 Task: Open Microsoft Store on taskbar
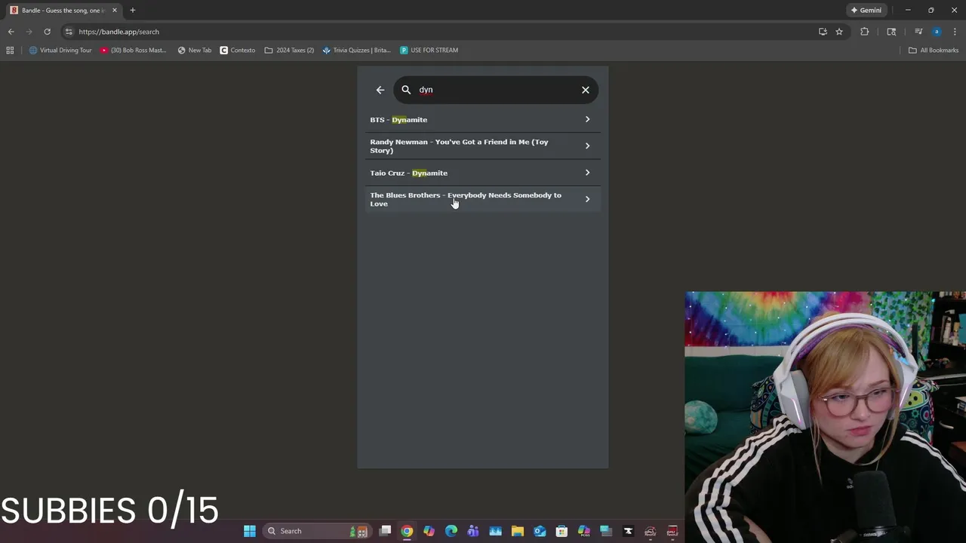click(561, 531)
